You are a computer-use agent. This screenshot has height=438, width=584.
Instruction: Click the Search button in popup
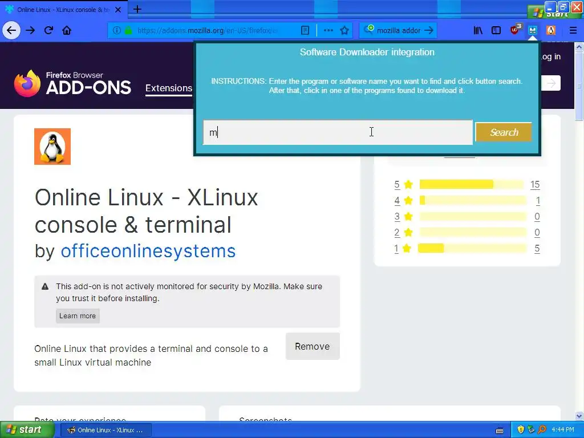[504, 132]
